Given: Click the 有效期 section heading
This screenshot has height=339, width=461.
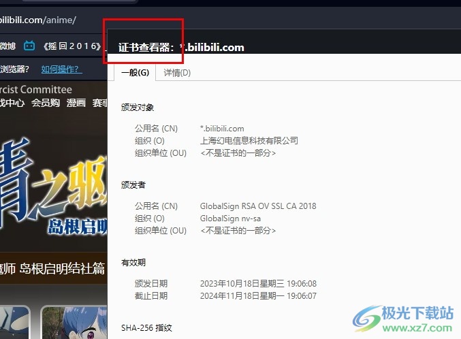Looking at the screenshot, I should (x=133, y=263).
